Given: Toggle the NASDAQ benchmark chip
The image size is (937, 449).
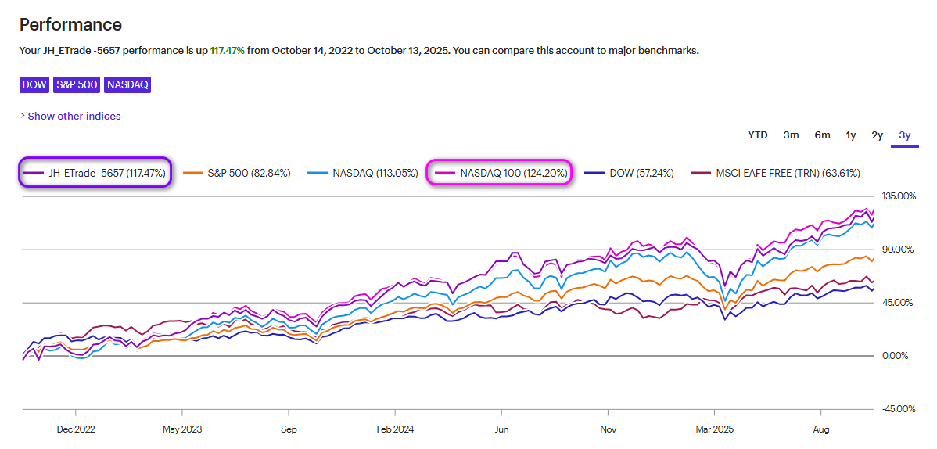Looking at the screenshot, I should (127, 84).
